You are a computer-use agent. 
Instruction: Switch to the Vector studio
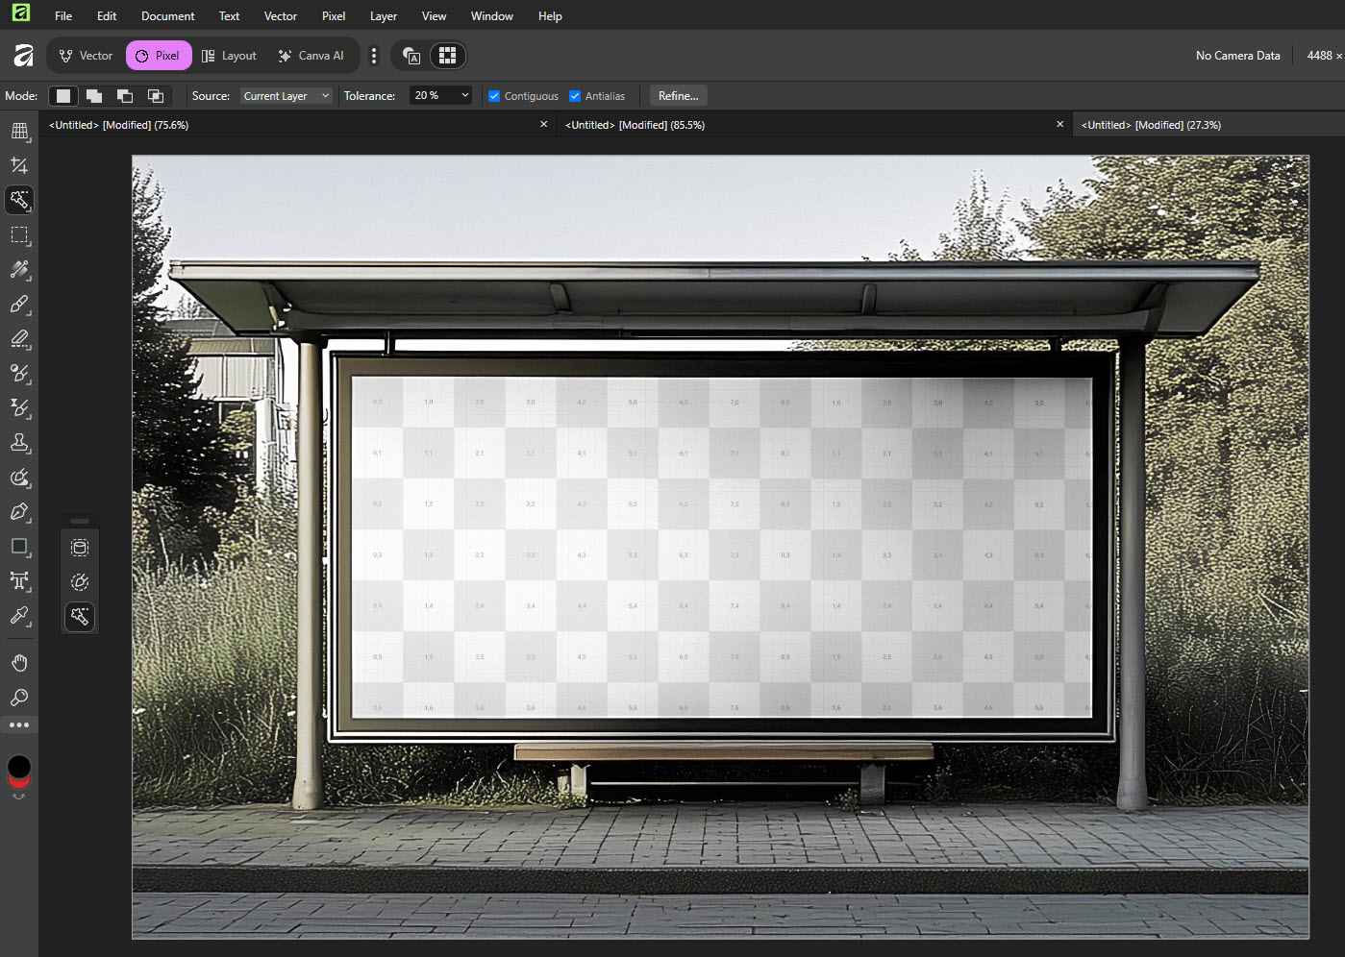point(86,56)
